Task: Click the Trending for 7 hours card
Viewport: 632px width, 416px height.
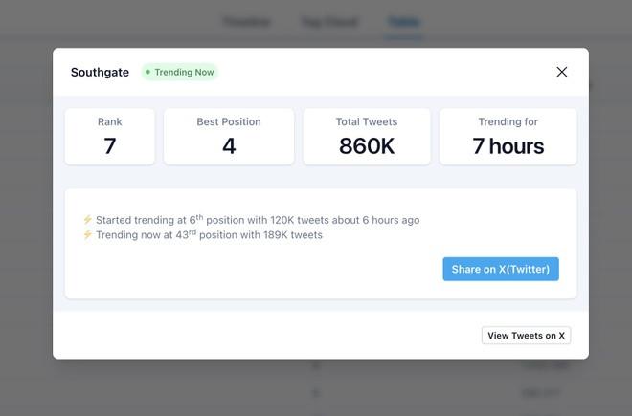Action: [x=508, y=137]
